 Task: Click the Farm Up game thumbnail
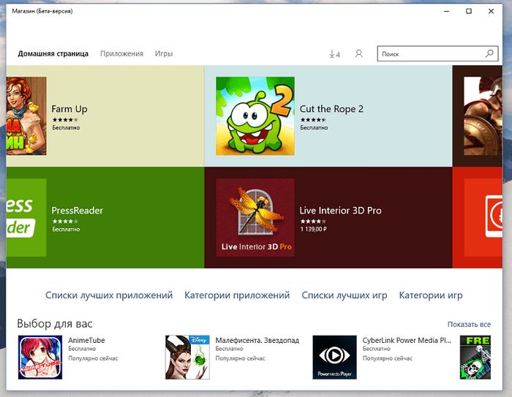pyautogui.click(x=26, y=116)
